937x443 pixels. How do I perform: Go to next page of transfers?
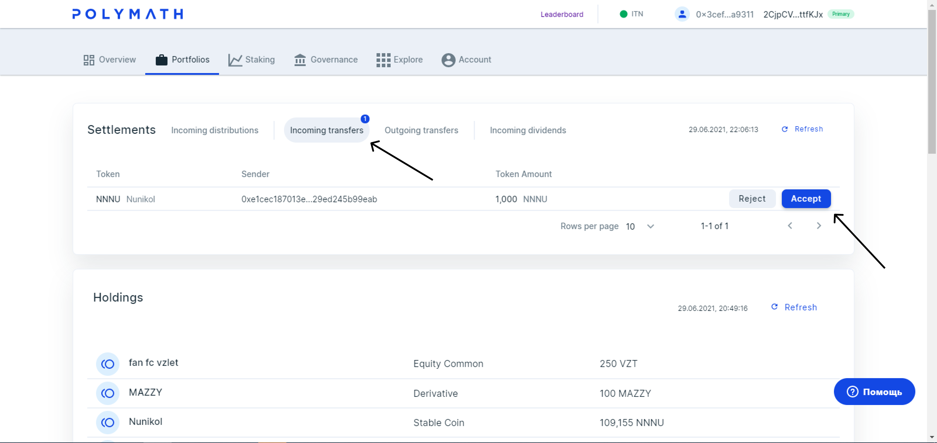point(818,226)
